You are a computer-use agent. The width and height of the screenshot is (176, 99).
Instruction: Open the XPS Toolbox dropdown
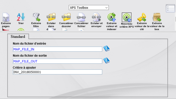tap(89, 8)
